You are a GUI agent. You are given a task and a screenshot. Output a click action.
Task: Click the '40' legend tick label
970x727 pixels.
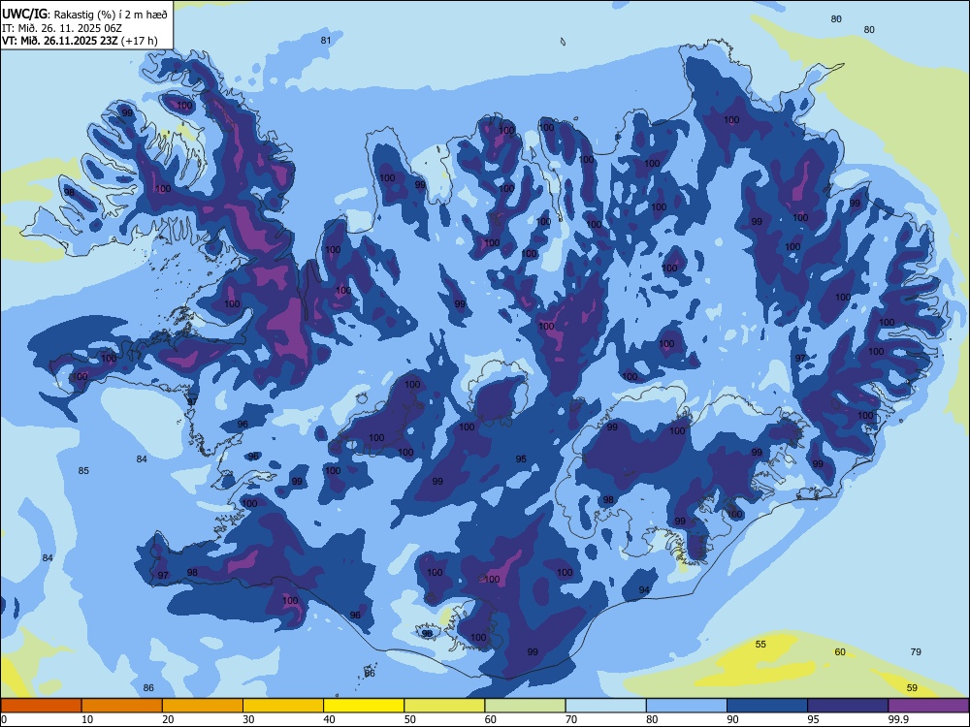(x=329, y=719)
